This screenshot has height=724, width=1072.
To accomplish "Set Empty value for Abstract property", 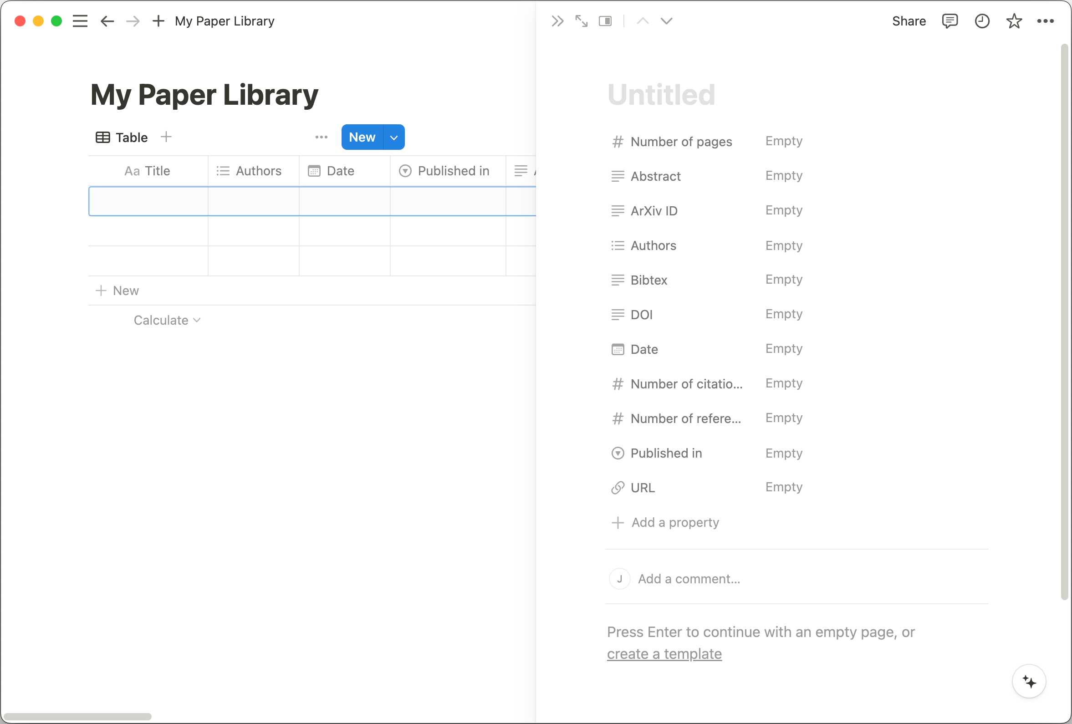I will 784,176.
